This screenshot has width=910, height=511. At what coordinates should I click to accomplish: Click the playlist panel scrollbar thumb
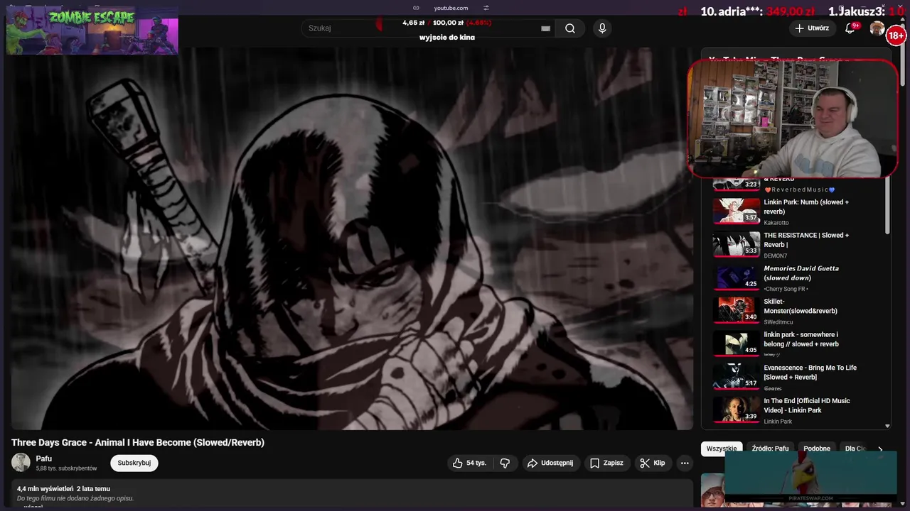pyautogui.click(x=887, y=206)
